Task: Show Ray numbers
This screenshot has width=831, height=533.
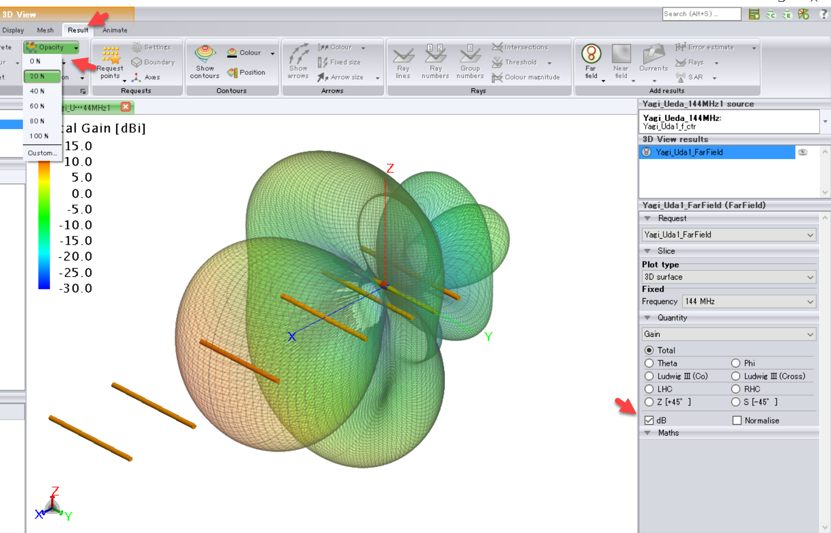Action: coord(435,62)
